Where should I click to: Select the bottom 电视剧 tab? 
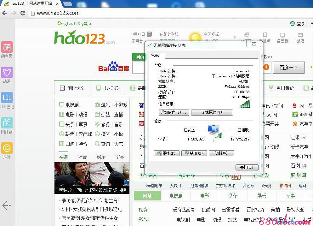176,196
